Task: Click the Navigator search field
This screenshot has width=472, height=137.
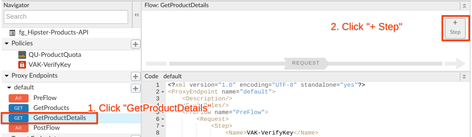Action: pos(66,17)
